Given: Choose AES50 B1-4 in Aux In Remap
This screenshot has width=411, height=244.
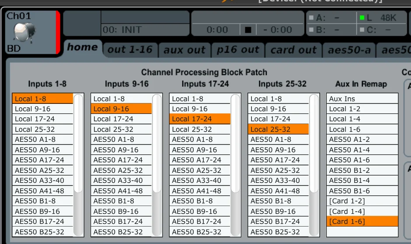Looking at the screenshot, I should (x=362, y=181).
